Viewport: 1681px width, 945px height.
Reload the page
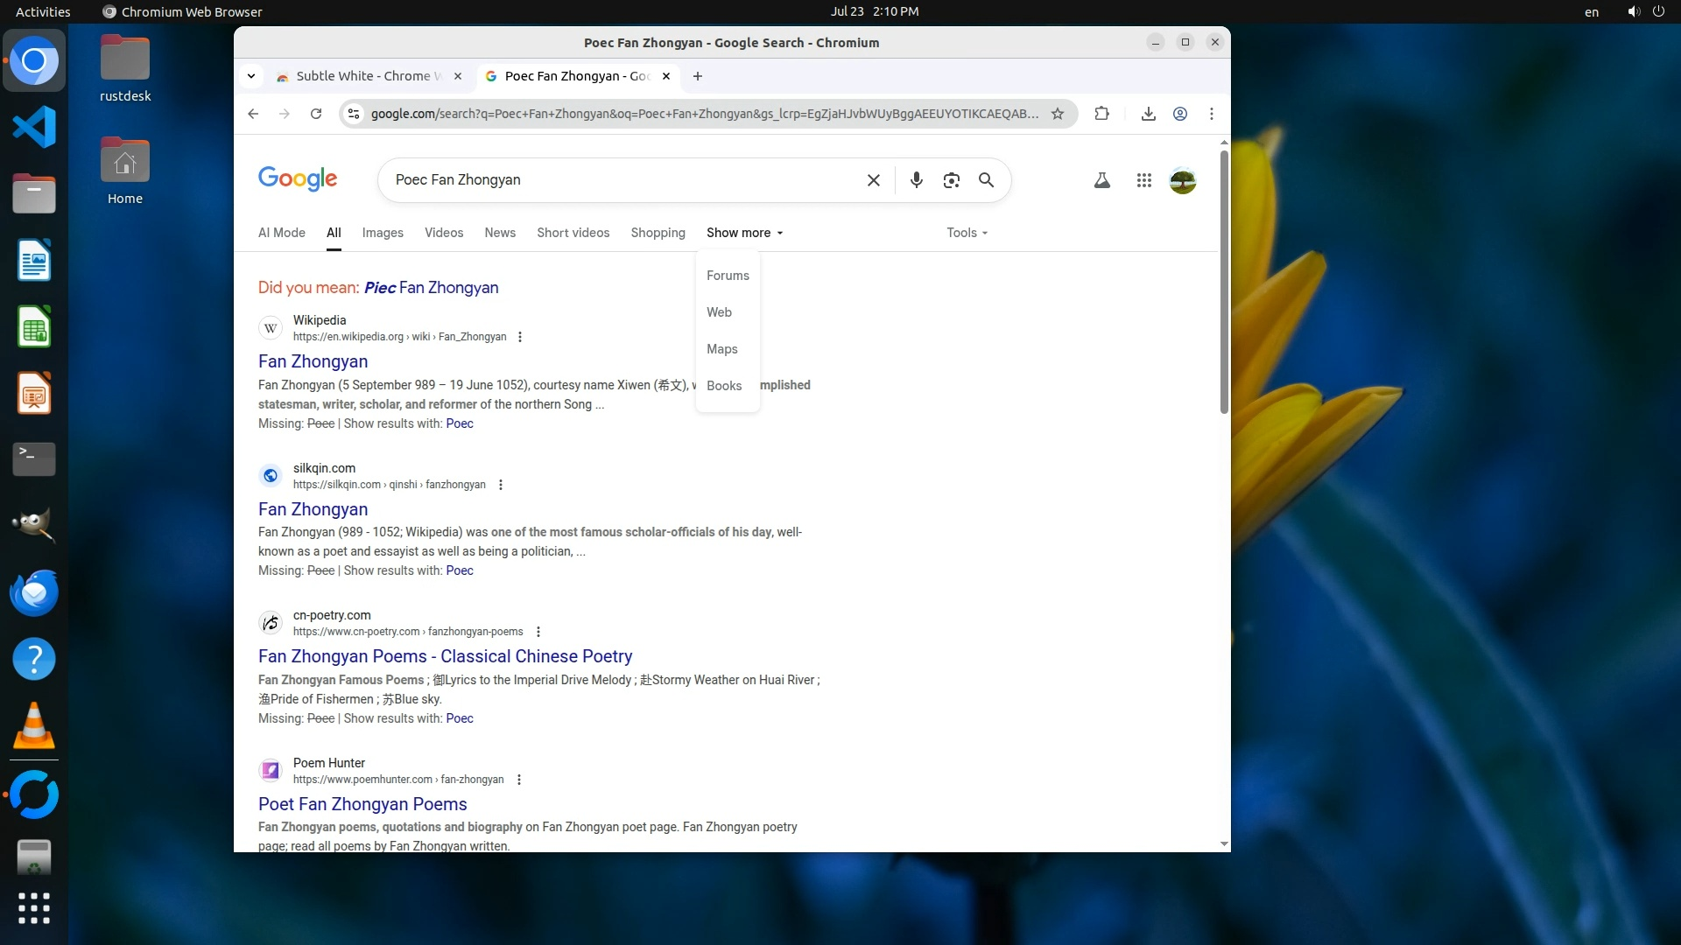tap(316, 114)
